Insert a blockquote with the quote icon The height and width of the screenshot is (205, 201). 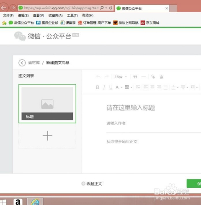[x=135, y=77]
